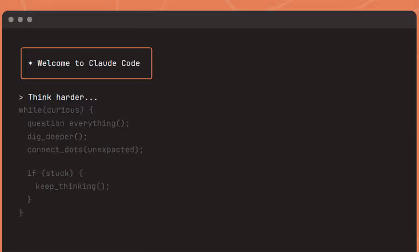The image size is (419, 252).
Task: Click the 'if (stuck) {' line
Action: 55,173
